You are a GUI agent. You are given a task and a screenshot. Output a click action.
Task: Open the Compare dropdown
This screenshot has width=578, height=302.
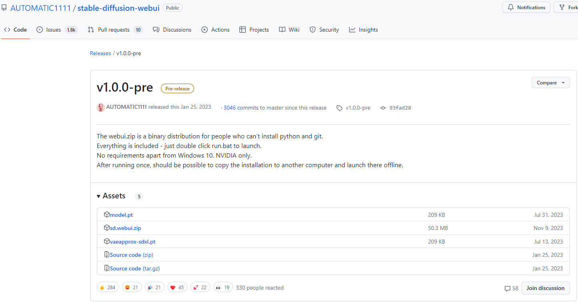[x=550, y=83]
